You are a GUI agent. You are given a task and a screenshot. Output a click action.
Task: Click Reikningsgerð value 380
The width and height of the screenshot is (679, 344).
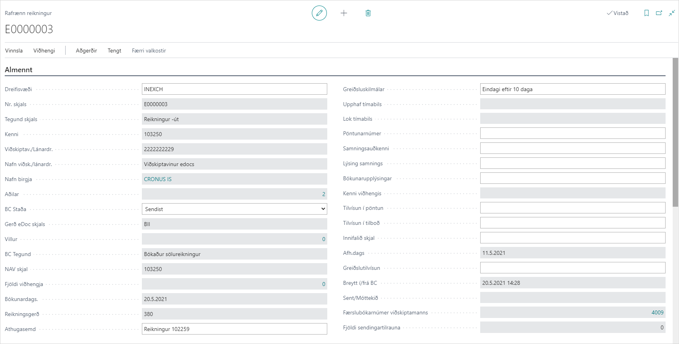tap(234, 314)
